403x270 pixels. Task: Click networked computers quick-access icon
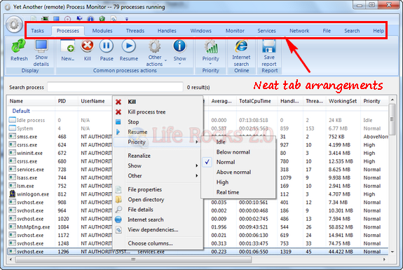click(79, 19)
